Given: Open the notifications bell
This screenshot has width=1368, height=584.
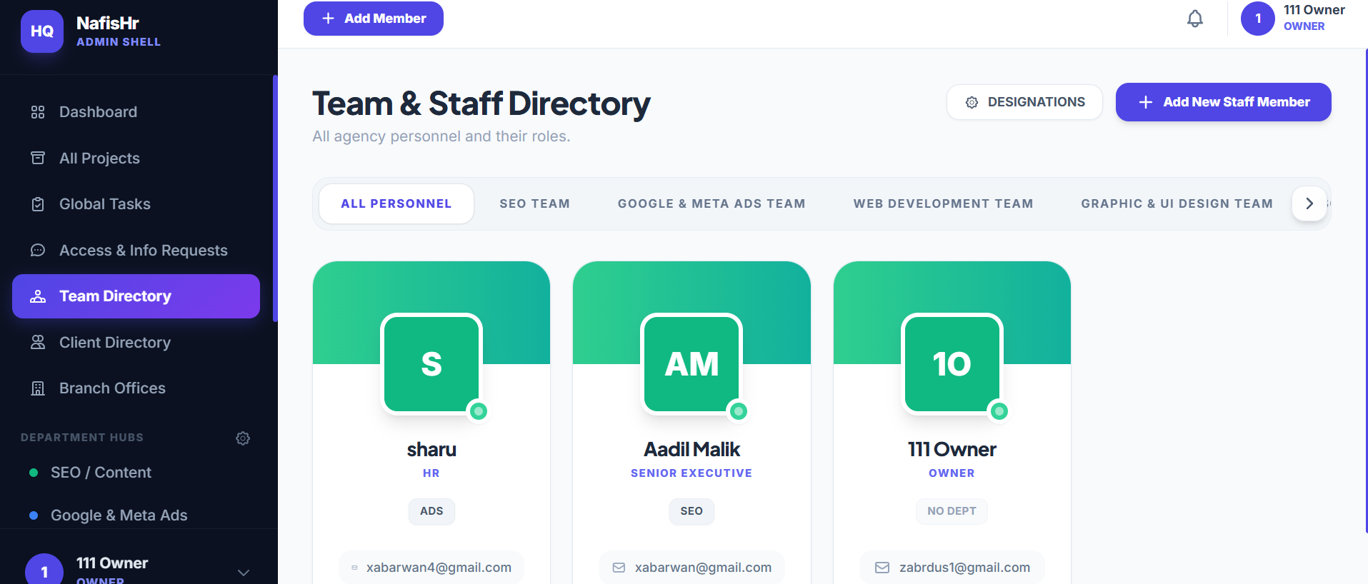Looking at the screenshot, I should click(1195, 19).
